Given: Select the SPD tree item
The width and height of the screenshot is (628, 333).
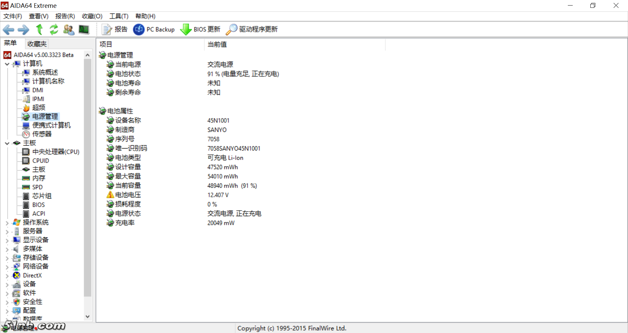Looking at the screenshot, I should 37,187.
